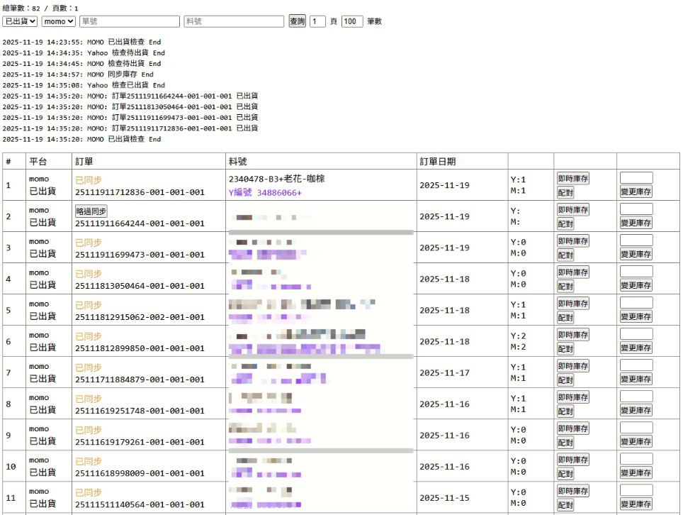This screenshot has height=515, width=683.
Task: Click the page number field showing 1
Action: tap(317, 21)
